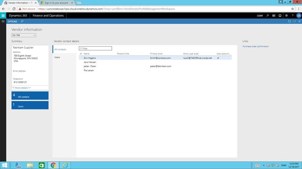Viewport: 302px width, 169px height.
Task: Click the 1 Users tile
Action: (30, 105)
